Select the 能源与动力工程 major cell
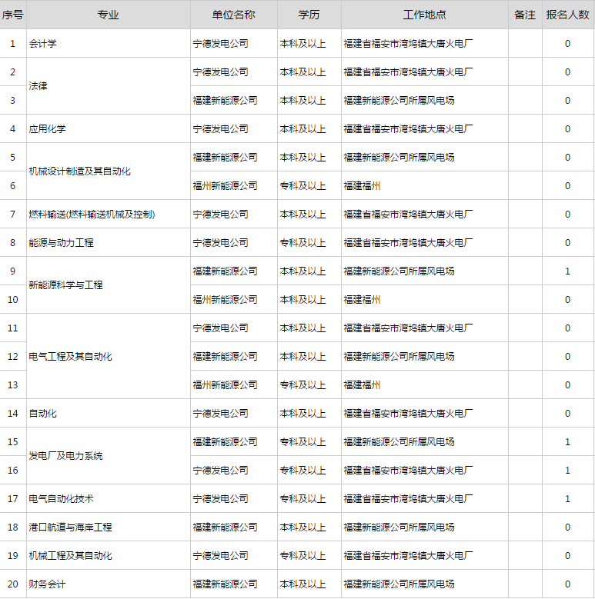The width and height of the screenshot is (595, 599). coord(61,242)
